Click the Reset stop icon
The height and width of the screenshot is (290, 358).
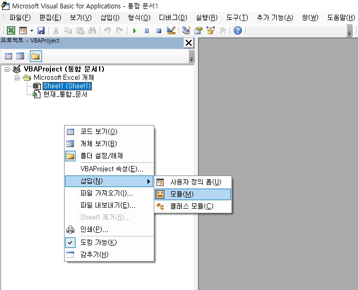click(159, 30)
